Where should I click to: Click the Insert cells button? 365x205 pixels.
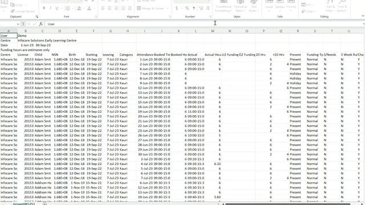tap(269, 6)
